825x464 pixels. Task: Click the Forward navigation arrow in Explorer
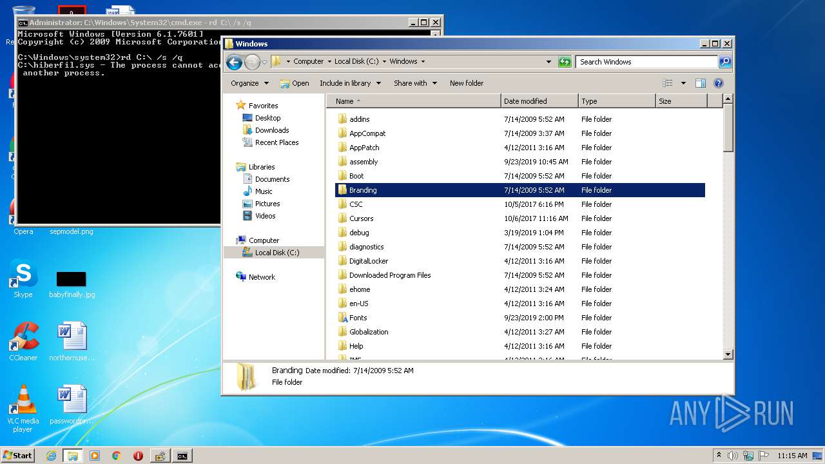tap(252, 62)
